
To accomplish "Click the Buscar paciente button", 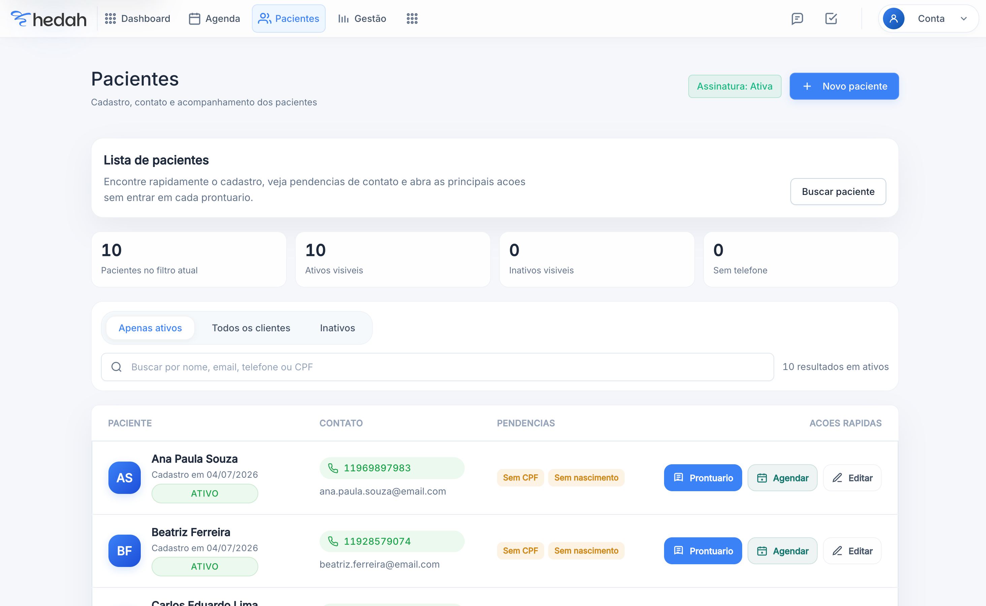I will click(x=838, y=192).
